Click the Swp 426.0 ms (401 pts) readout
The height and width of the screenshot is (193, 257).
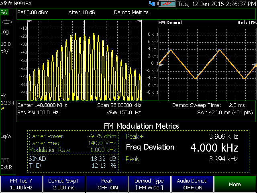(225, 113)
